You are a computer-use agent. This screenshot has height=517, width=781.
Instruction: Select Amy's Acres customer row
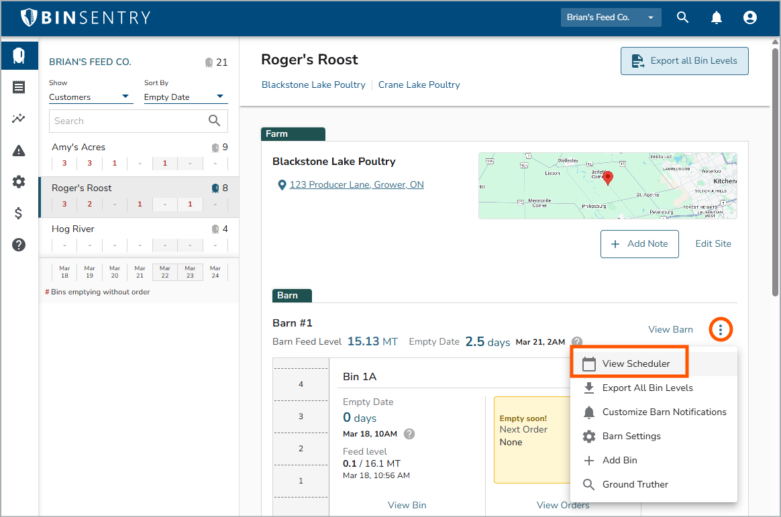click(x=139, y=156)
